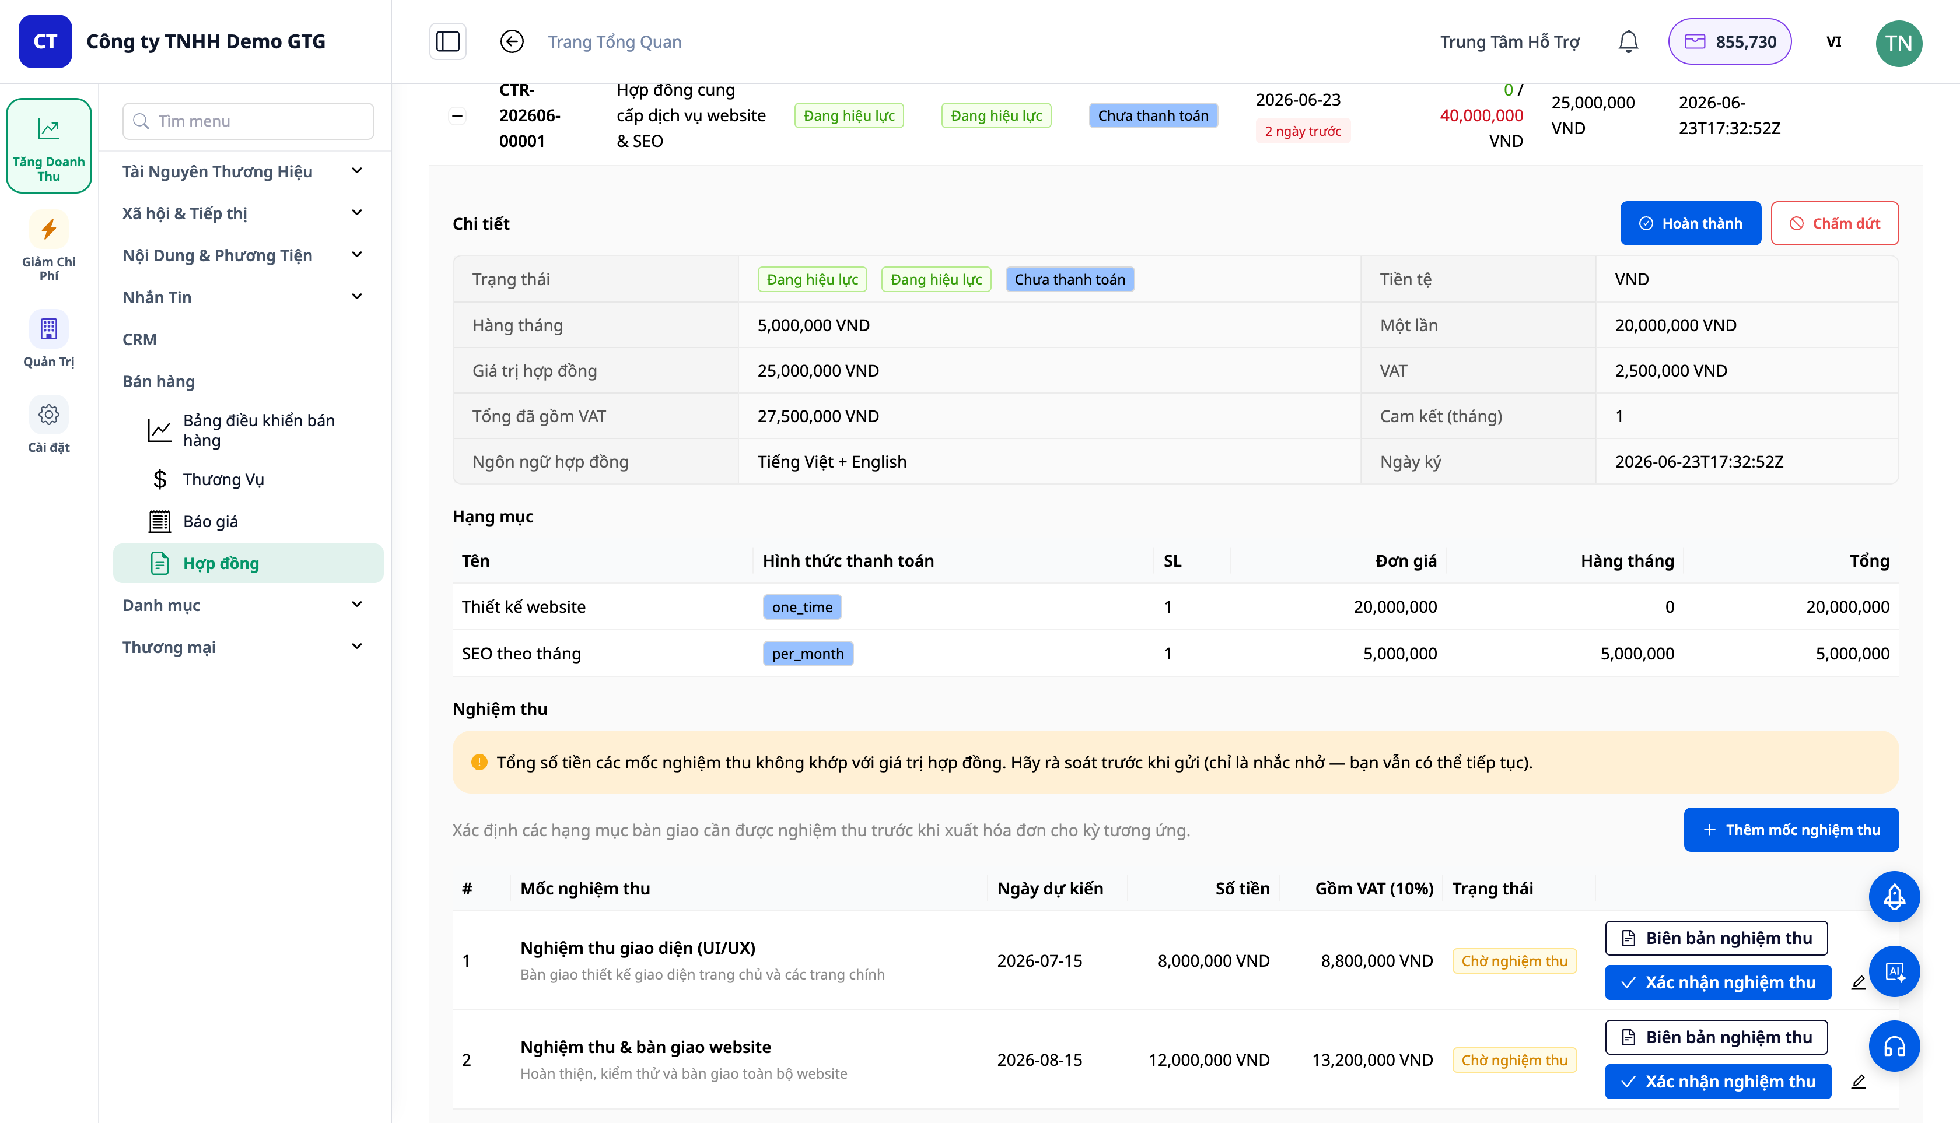Focus the Tìm menu search field
1960x1123 pixels.
coord(249,121)
